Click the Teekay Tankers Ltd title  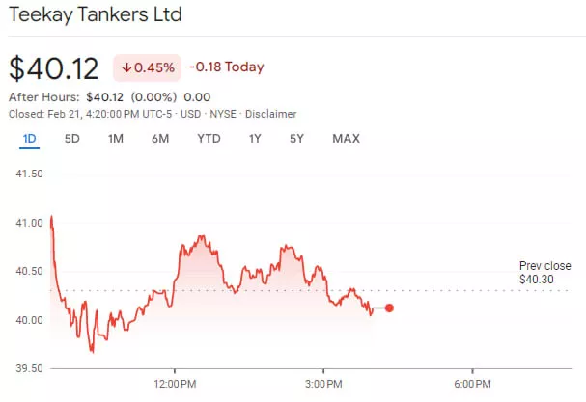(95, 15)
